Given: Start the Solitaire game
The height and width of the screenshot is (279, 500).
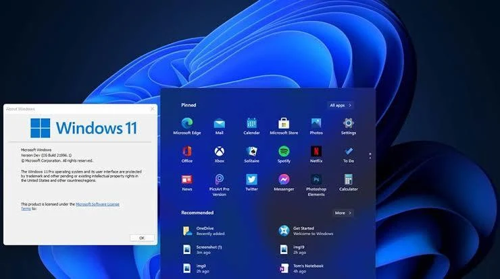Looking at the screenshot, I should pyautogui.click(x=251, y=154).
